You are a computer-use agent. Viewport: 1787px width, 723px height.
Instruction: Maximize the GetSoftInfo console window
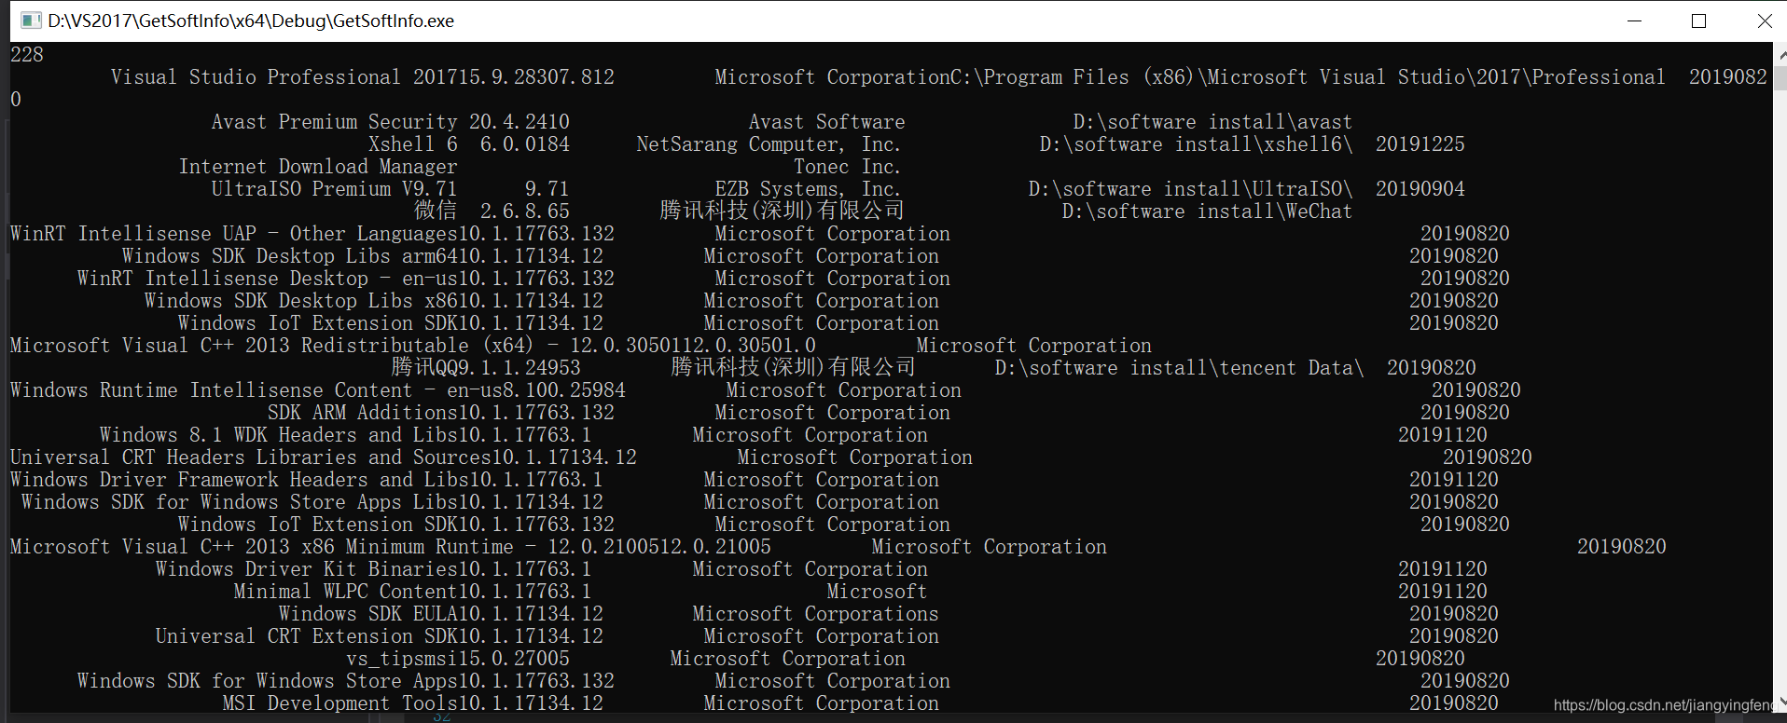click(x=1698, y=20)
